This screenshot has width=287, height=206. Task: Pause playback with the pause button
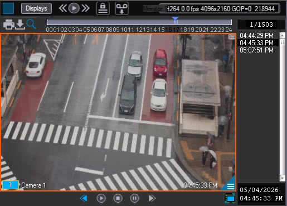(x=135, y=198)
